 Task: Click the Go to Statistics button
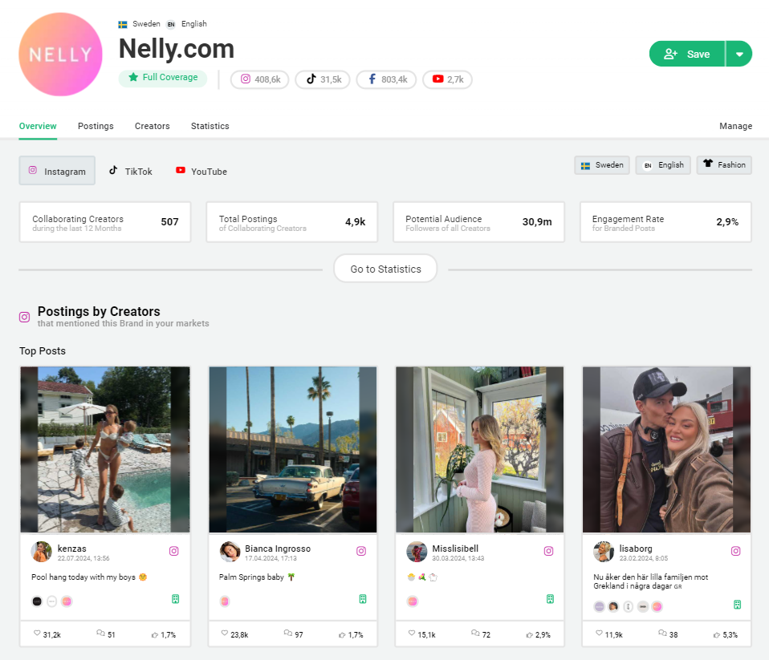[x=384, y=268]
